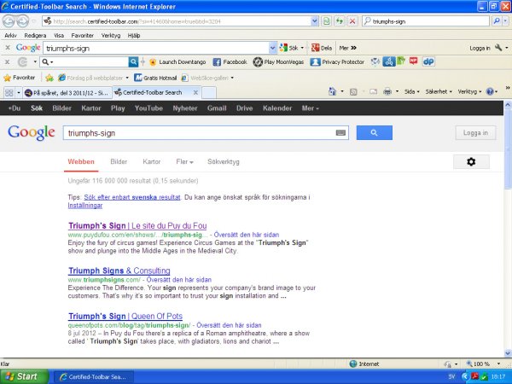Open the Sida dropdown menu
Image resolution: width=512 pixels, height=384 pixels.
tap(411, 92)
